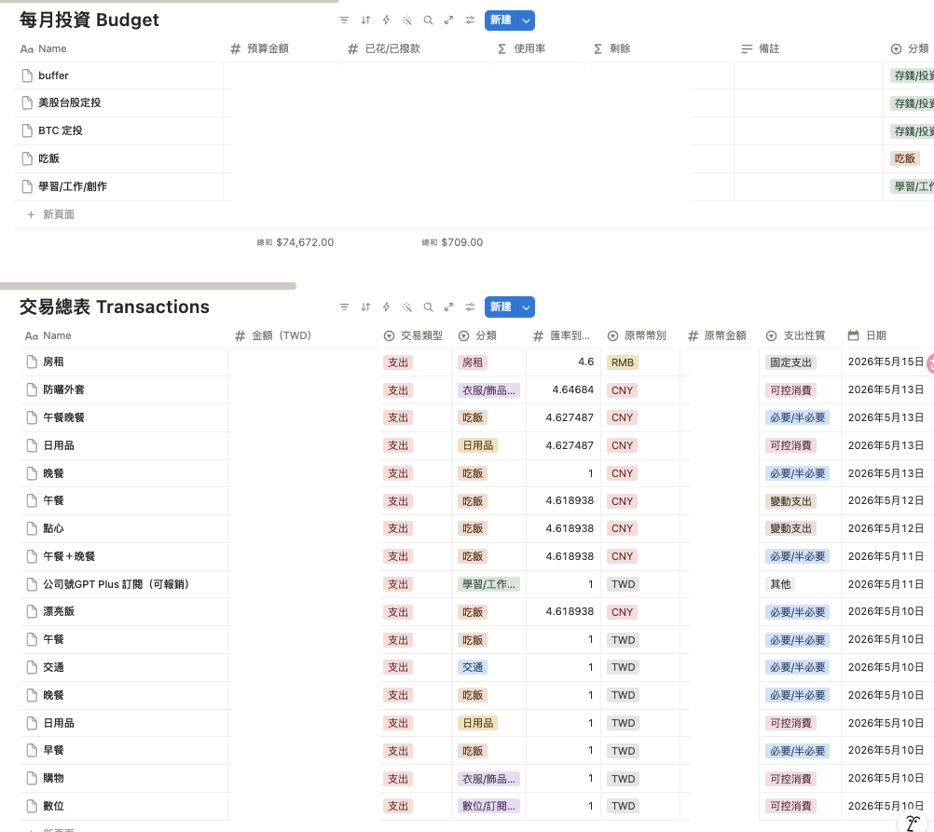The height and width of the screenshot is (832, 934).
Task: Click page icon of BTC 定投 row
Action: 27,130
